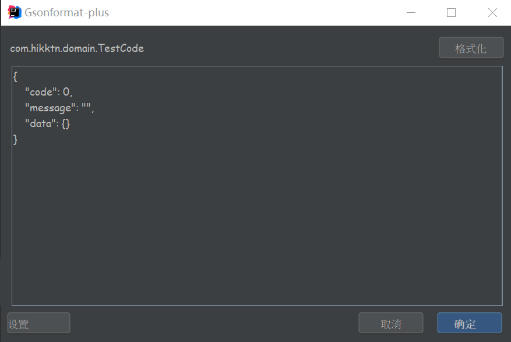Click the empty braces after "data"
The image size is (511, 342).
click(x=65, y=124)
